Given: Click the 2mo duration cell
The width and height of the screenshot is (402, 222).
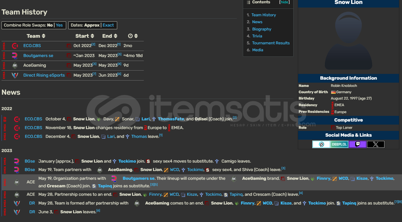Looking at the screenshot, I should 128,46.
